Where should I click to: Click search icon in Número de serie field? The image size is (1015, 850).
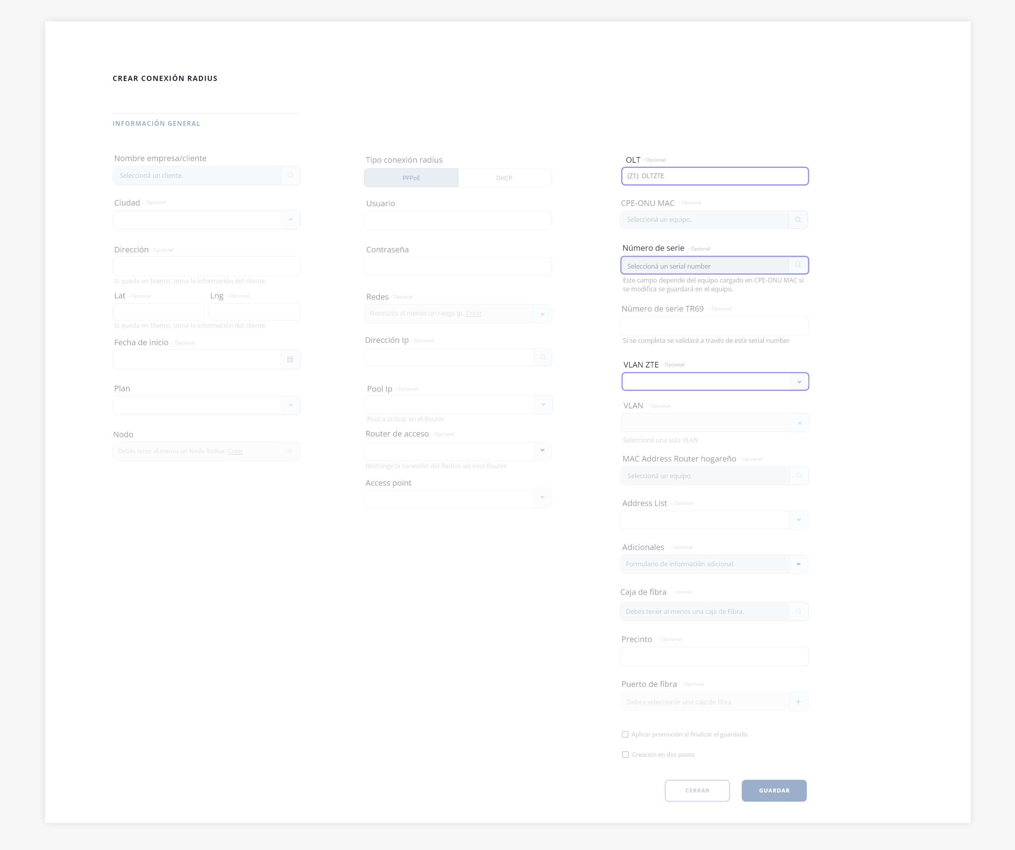click(798, 265)
